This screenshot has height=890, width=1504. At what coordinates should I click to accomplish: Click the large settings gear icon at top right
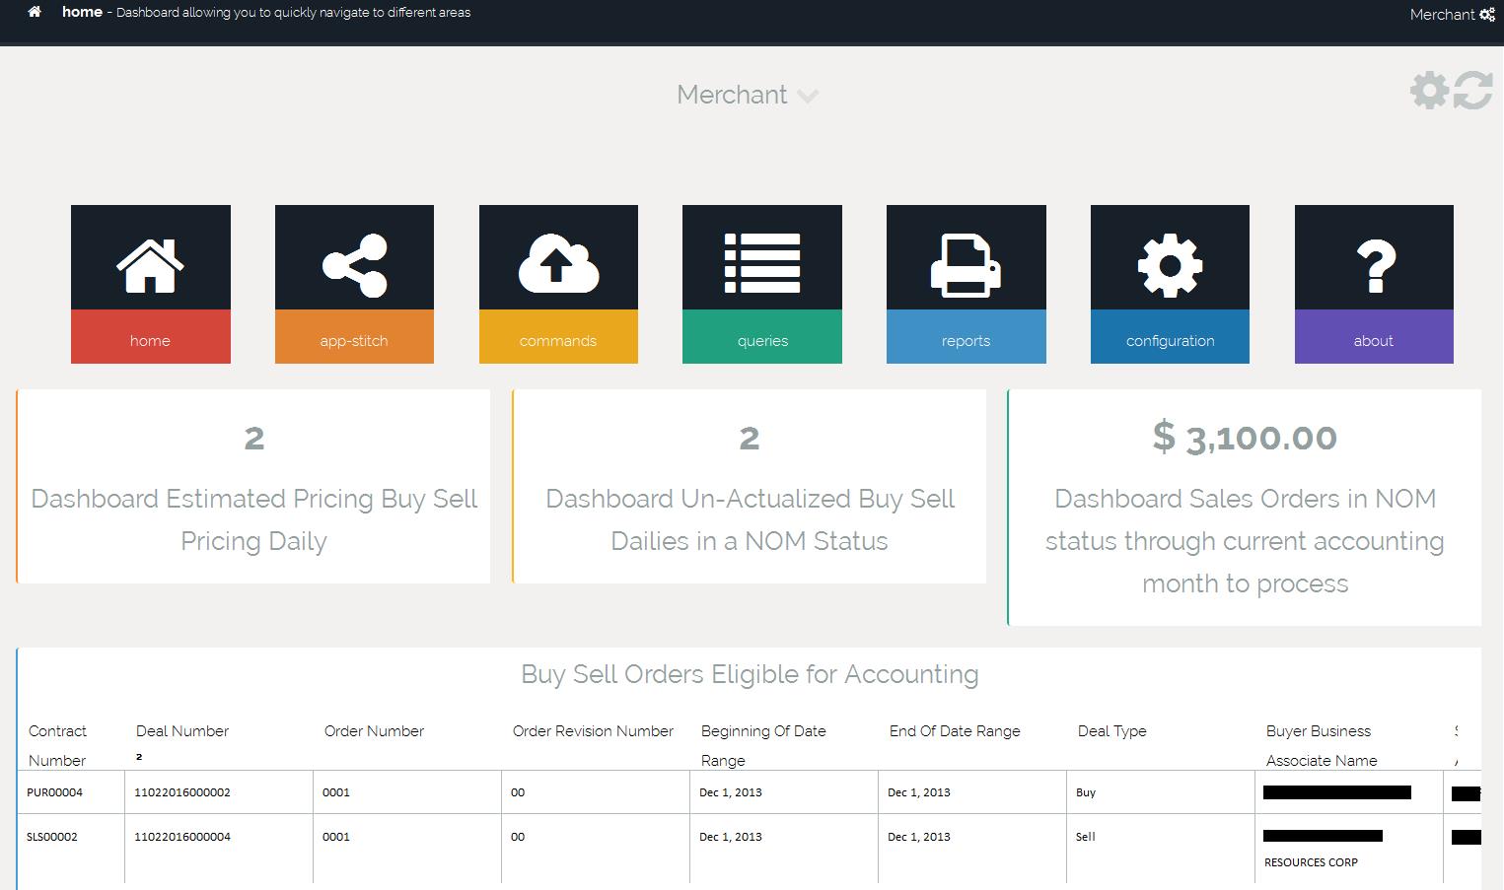(1429, 91)
